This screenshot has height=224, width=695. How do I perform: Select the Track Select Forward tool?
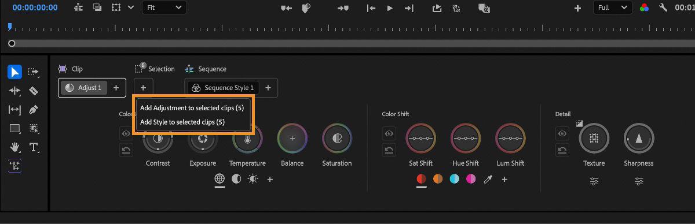pyautogui.click(x=34, y=72)
